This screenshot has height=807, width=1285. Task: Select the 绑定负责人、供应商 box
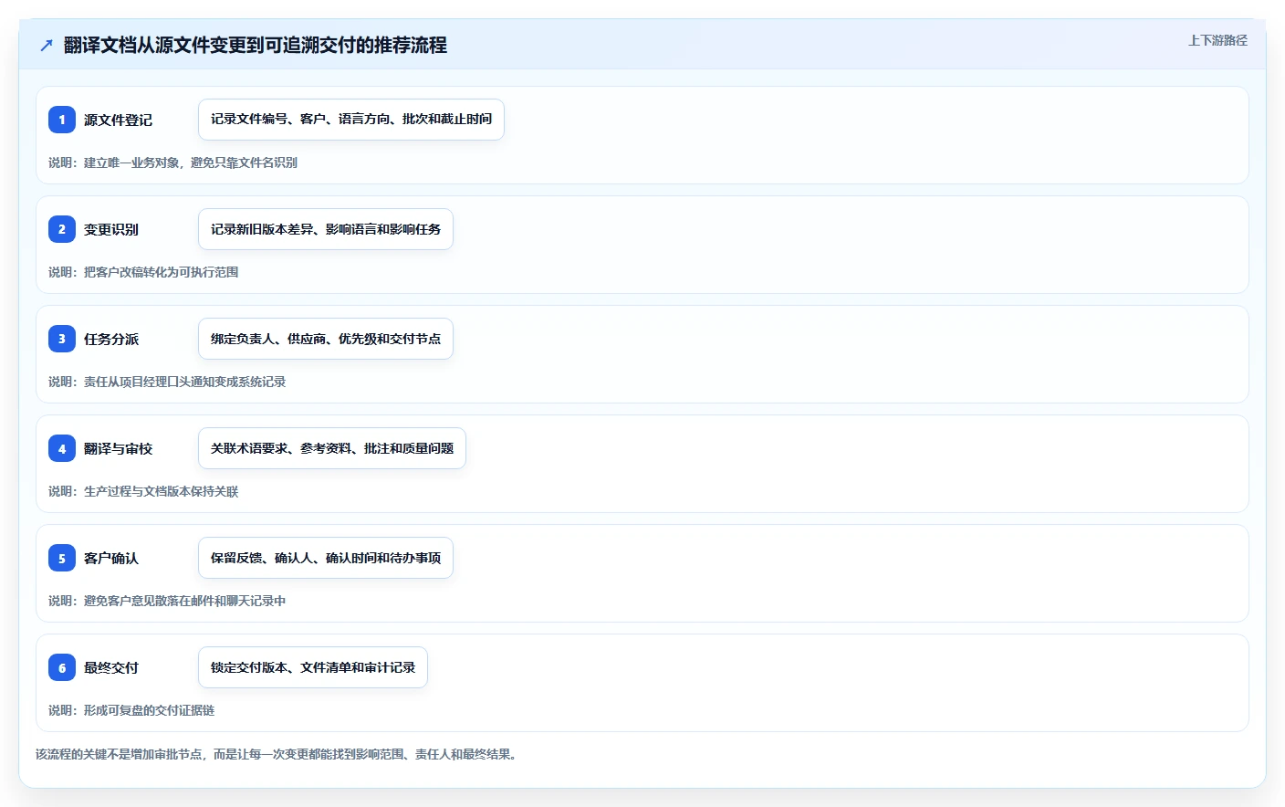tap(326, 339)
